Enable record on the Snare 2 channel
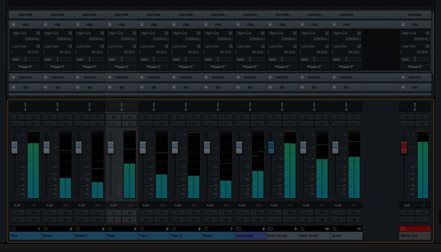Viewport: 441px width, 252px height. tap(97, 220)
